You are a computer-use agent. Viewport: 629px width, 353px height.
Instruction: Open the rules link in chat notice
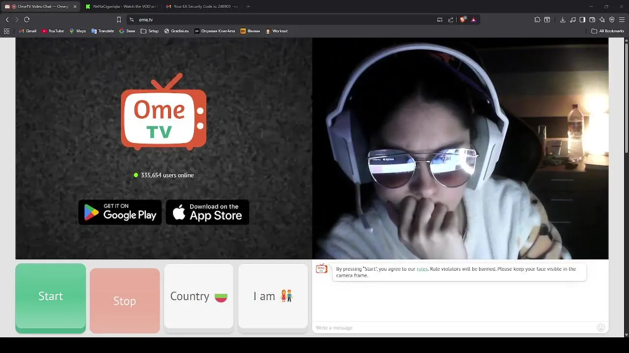422,269
